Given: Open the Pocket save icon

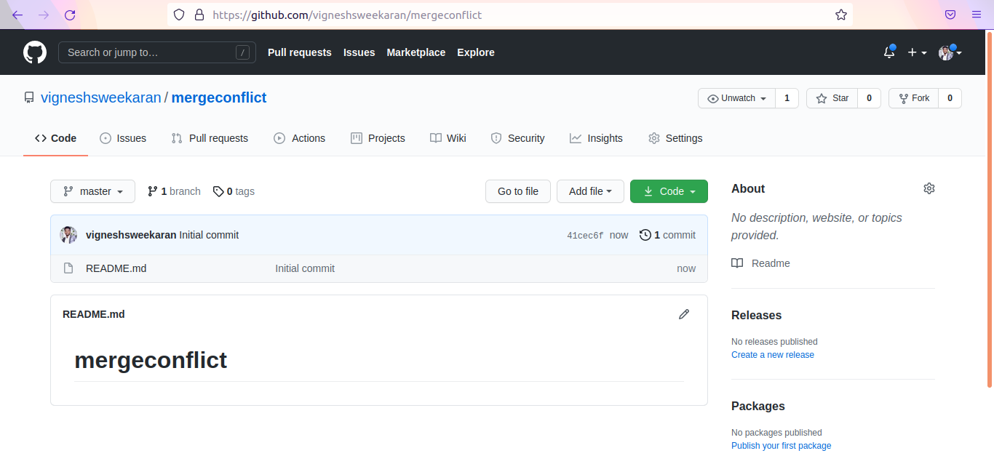Looking at the screenshot, I should point(950,15).
